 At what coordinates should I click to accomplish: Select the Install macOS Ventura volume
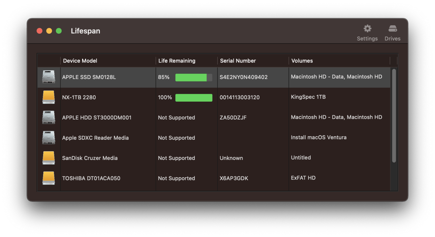[x=319, y=138]
